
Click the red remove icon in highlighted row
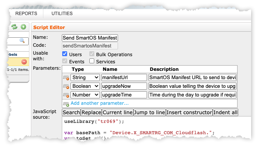(24, 62)
